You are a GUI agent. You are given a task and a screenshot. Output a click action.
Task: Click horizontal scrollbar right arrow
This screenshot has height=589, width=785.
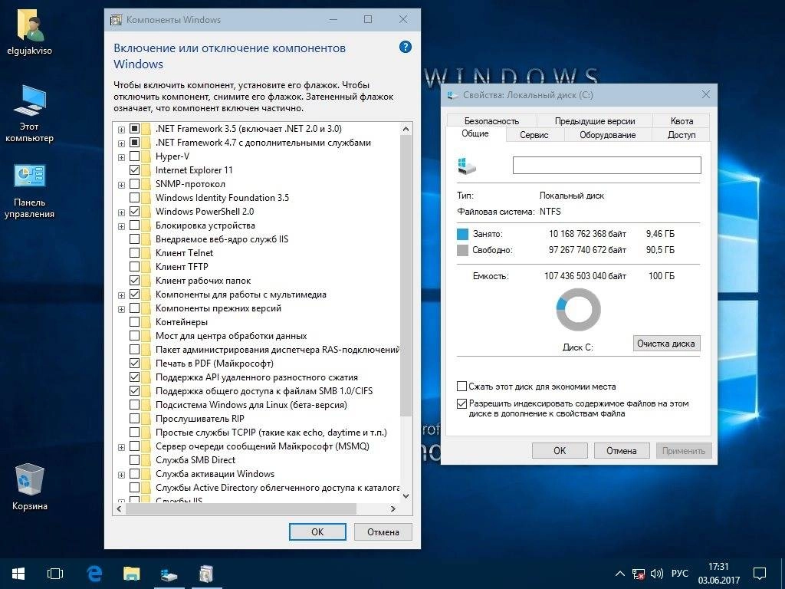pos(393,509)
